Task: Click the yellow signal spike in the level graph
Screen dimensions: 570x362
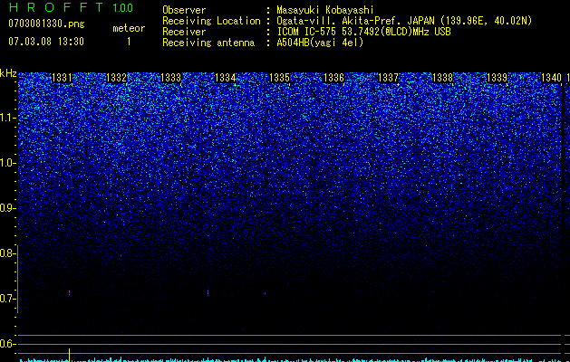Action: point(69,355)
